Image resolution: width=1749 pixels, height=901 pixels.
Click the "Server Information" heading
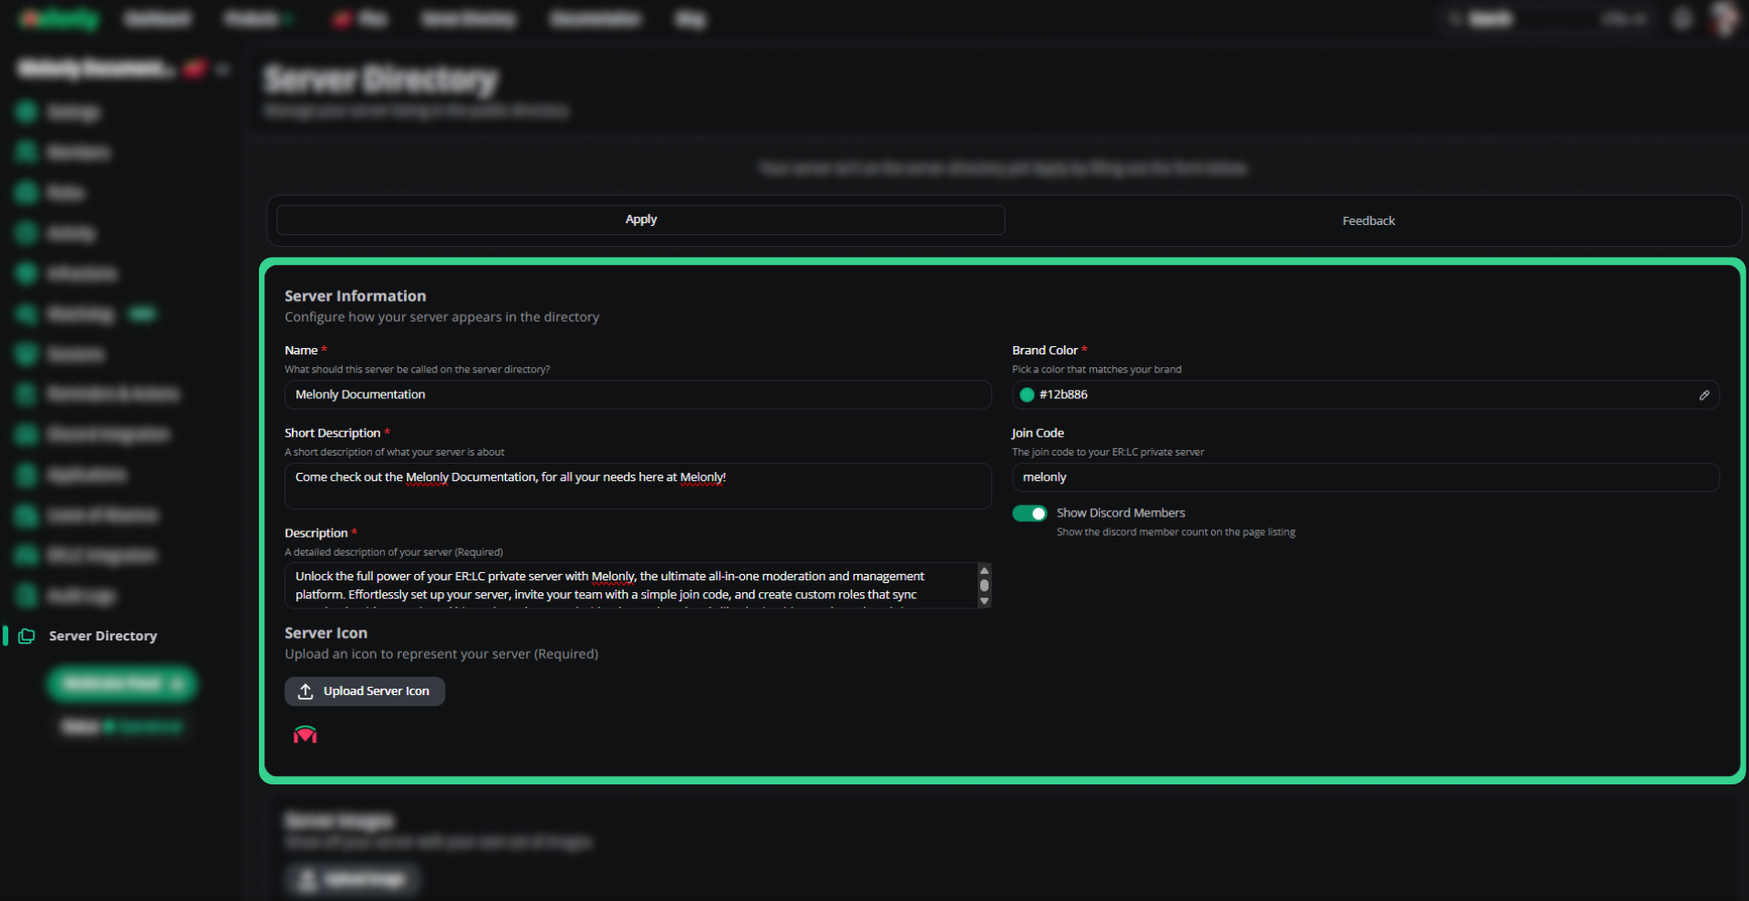pyautogui.click(x=355, y=296)
